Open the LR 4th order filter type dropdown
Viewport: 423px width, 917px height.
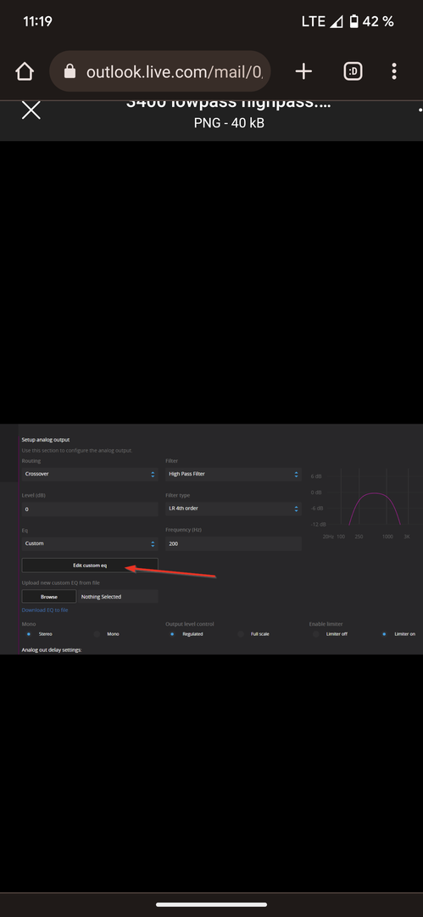click(233, 509)
